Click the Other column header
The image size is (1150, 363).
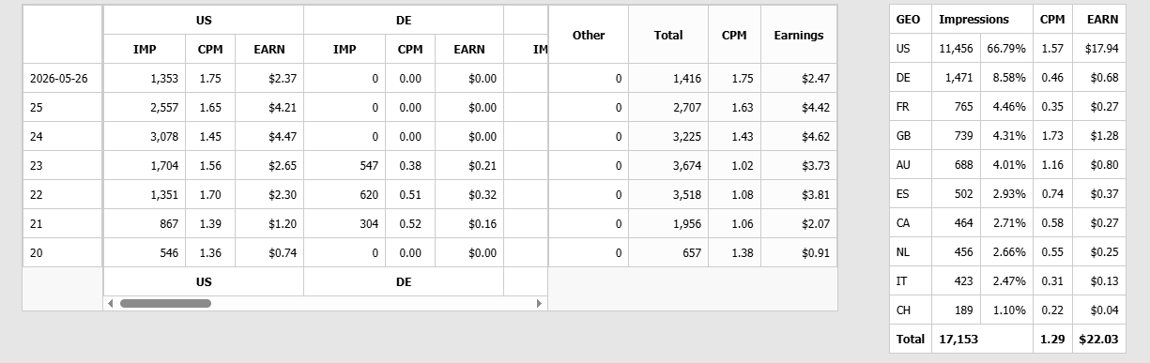(x=589, y=35)
